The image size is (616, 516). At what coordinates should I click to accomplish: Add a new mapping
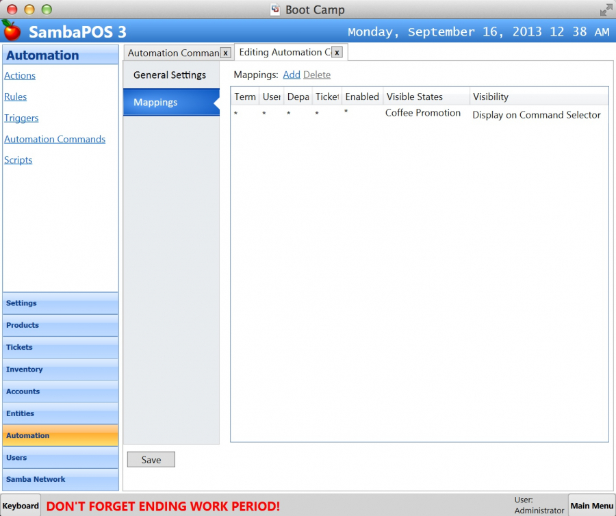point(292,75)
